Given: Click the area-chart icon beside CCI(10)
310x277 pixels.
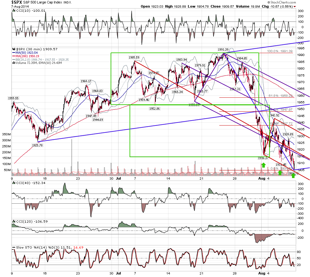Looking at the screenshot, I should pos(14,11).
